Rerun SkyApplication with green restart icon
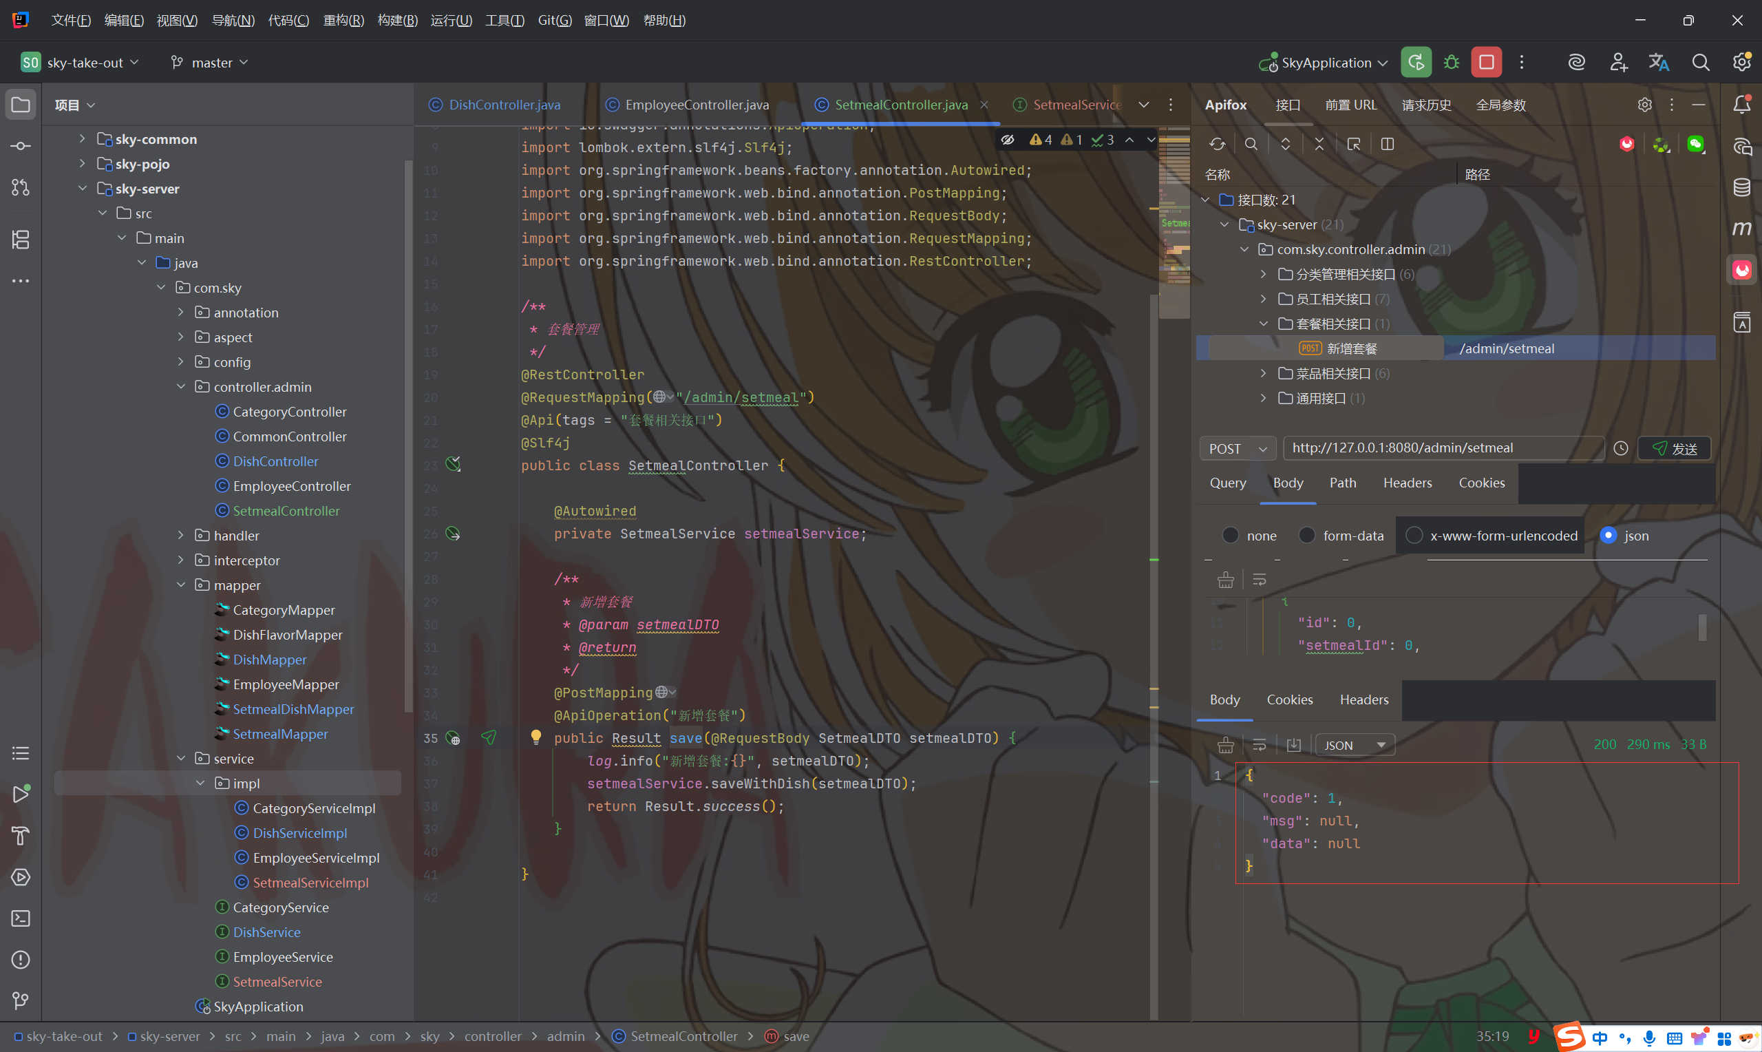 tap(1415, 63)
